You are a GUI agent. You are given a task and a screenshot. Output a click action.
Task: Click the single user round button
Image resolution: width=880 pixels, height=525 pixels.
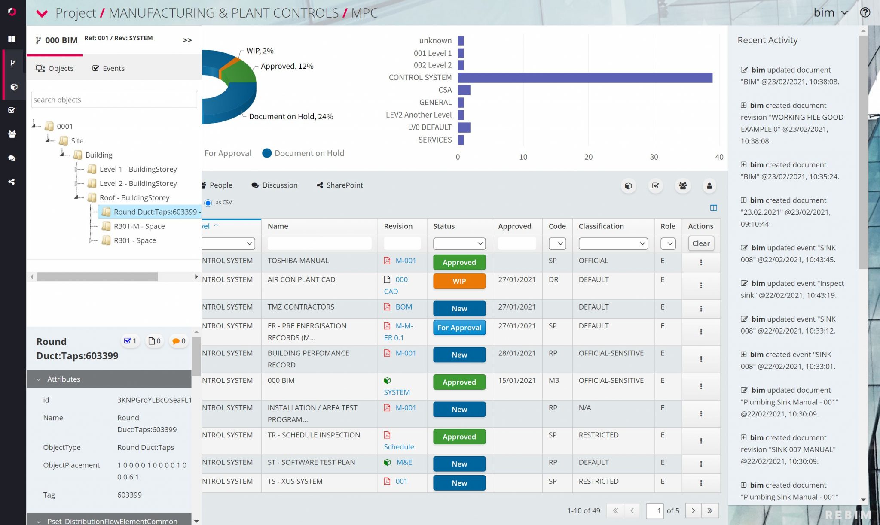coord(709,186)
